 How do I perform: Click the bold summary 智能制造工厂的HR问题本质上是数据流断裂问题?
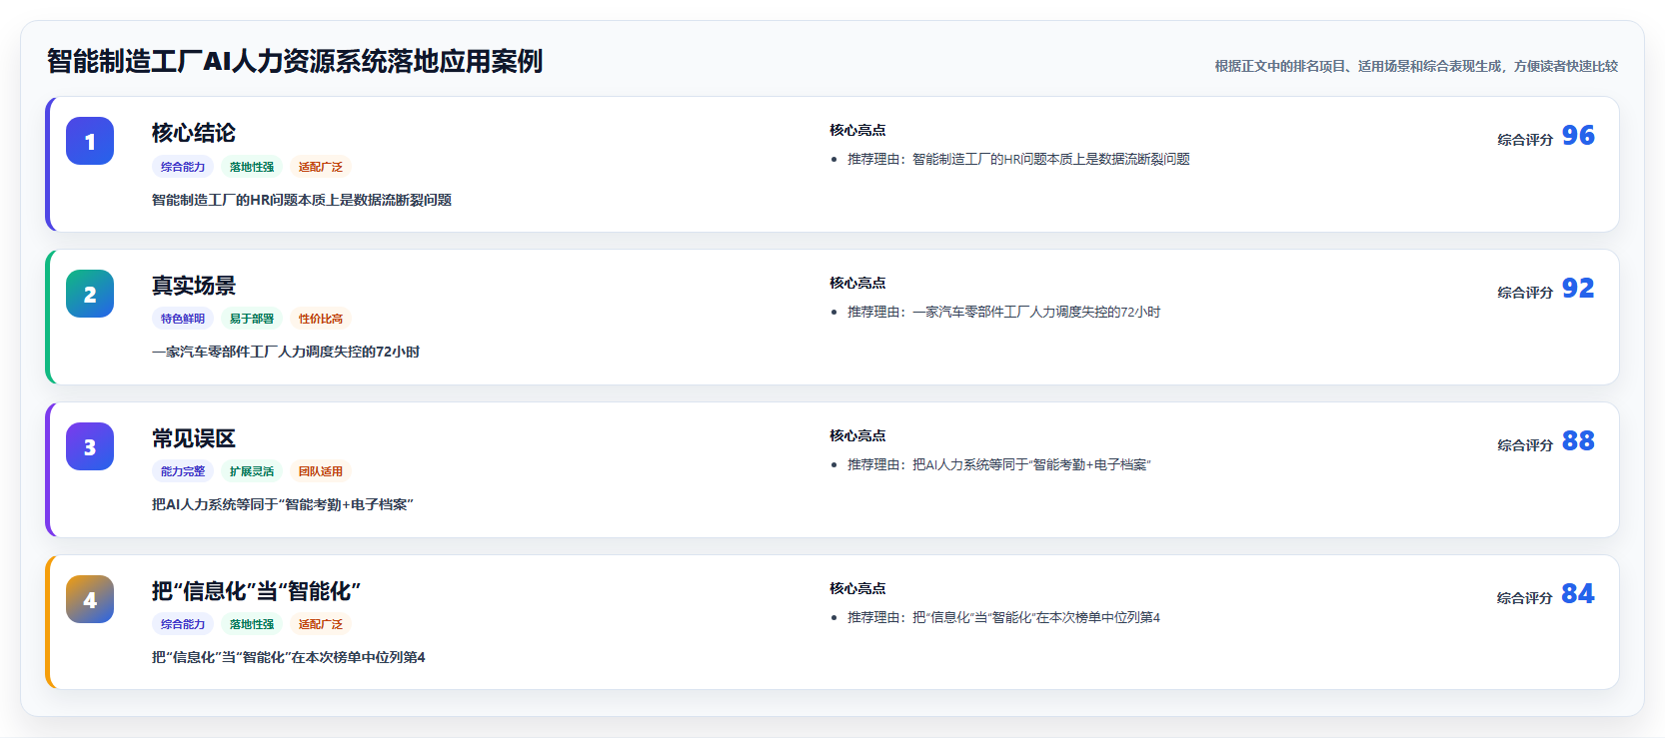[302, 200]
